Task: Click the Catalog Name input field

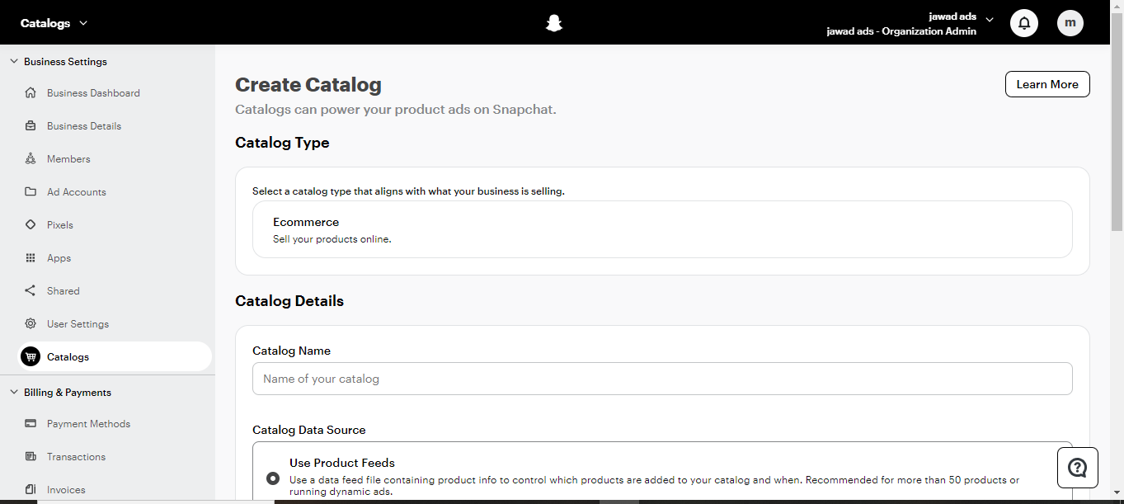Action: click(661, 379)
